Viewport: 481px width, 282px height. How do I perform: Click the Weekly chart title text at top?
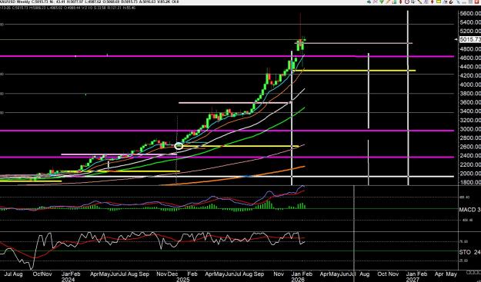[x=24, y=2]
